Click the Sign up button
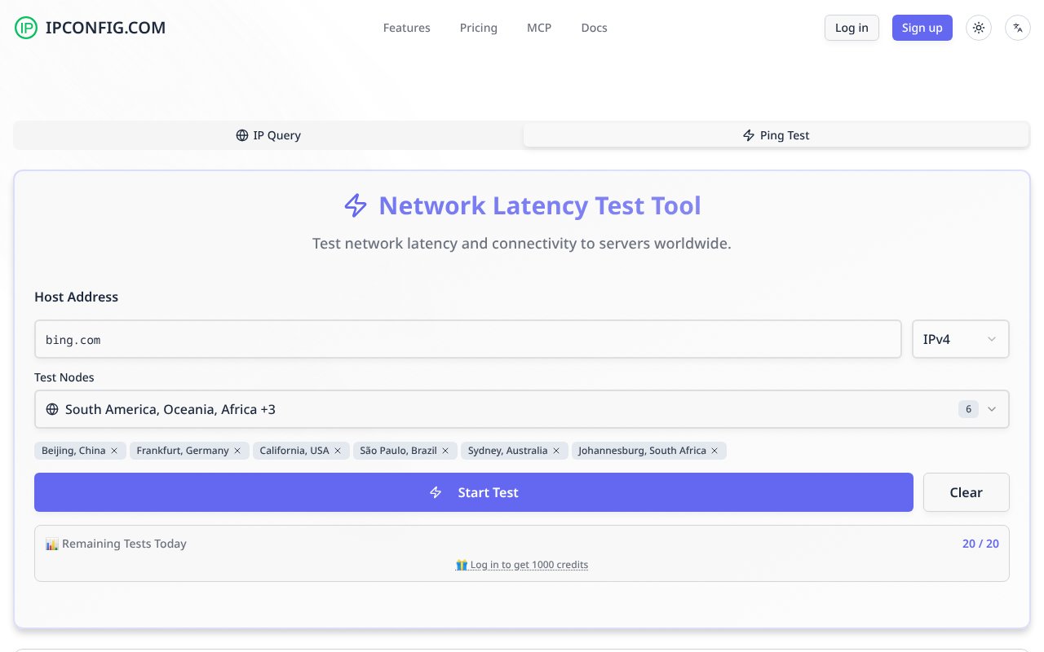 922,28
